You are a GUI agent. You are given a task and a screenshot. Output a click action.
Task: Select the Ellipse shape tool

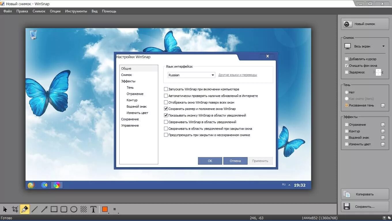pyautogui.click(x=74, y=209)
